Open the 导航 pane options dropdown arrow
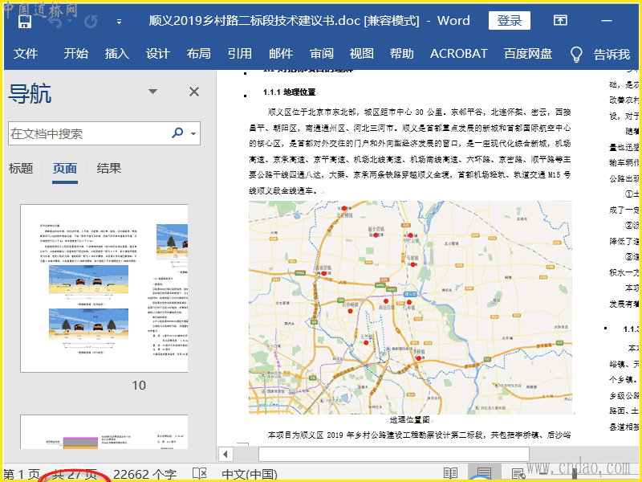 click(152, 92)
